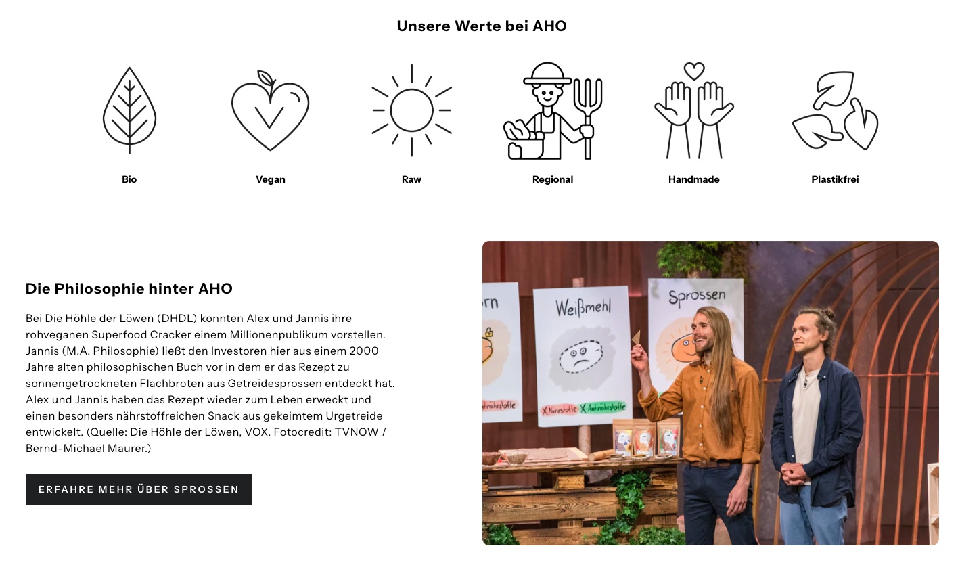Click Die Philosophie hinter AHO heading
Viewport: 958px width, 563px height.
coord(129,289)
